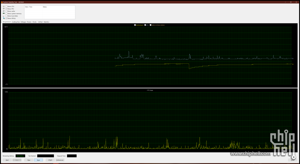
Task: Click the Start button
Action: click(7, 160)
